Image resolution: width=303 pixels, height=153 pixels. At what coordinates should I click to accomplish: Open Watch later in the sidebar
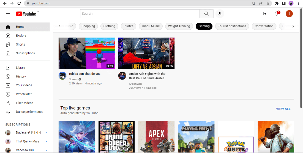tap(25, 94)
